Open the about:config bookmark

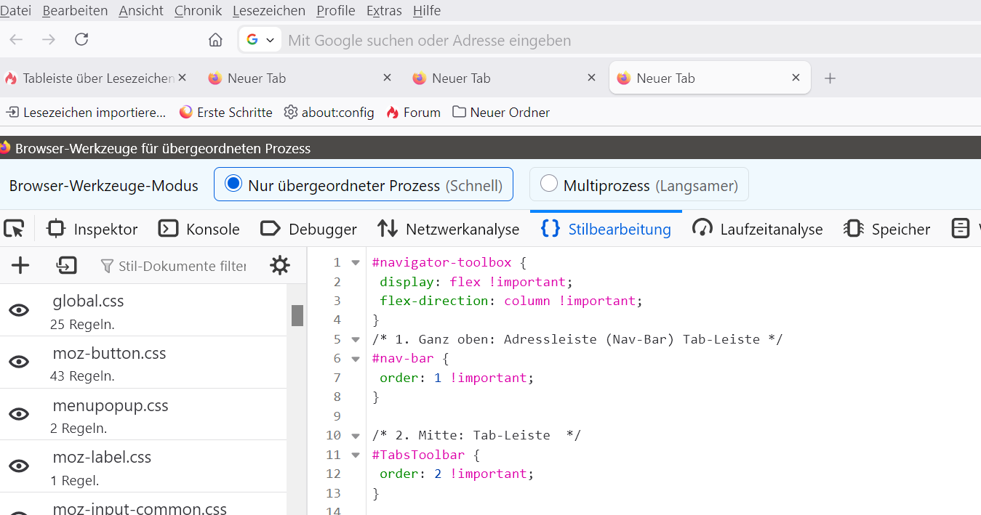point(329,113)
